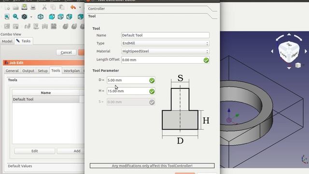Rotate view up with navigation cube arrow
Image resolution: width=309 pixels, height=174 pixels.
[289, 34]
